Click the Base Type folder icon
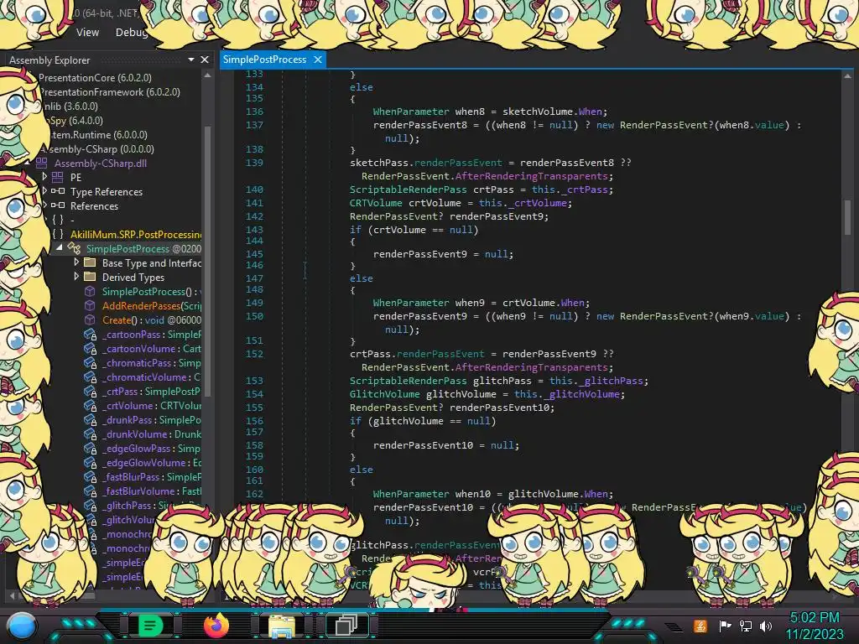 pyautogui.click(x=90, y=262)
